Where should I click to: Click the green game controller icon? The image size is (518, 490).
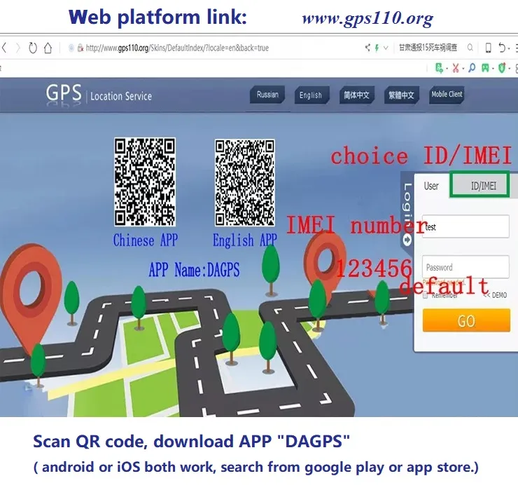485,68
